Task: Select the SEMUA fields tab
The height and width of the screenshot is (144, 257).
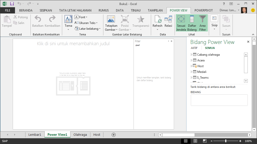Action: [x=210, y=48]
